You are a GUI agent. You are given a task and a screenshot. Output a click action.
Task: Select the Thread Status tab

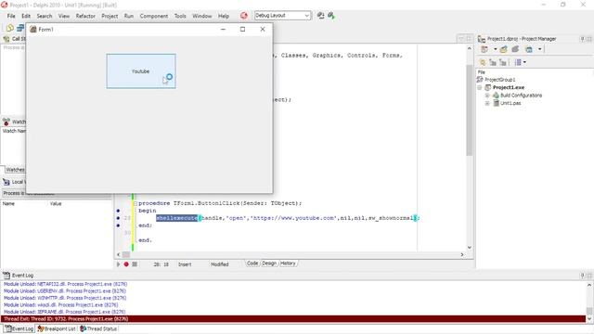coord(98,328)
